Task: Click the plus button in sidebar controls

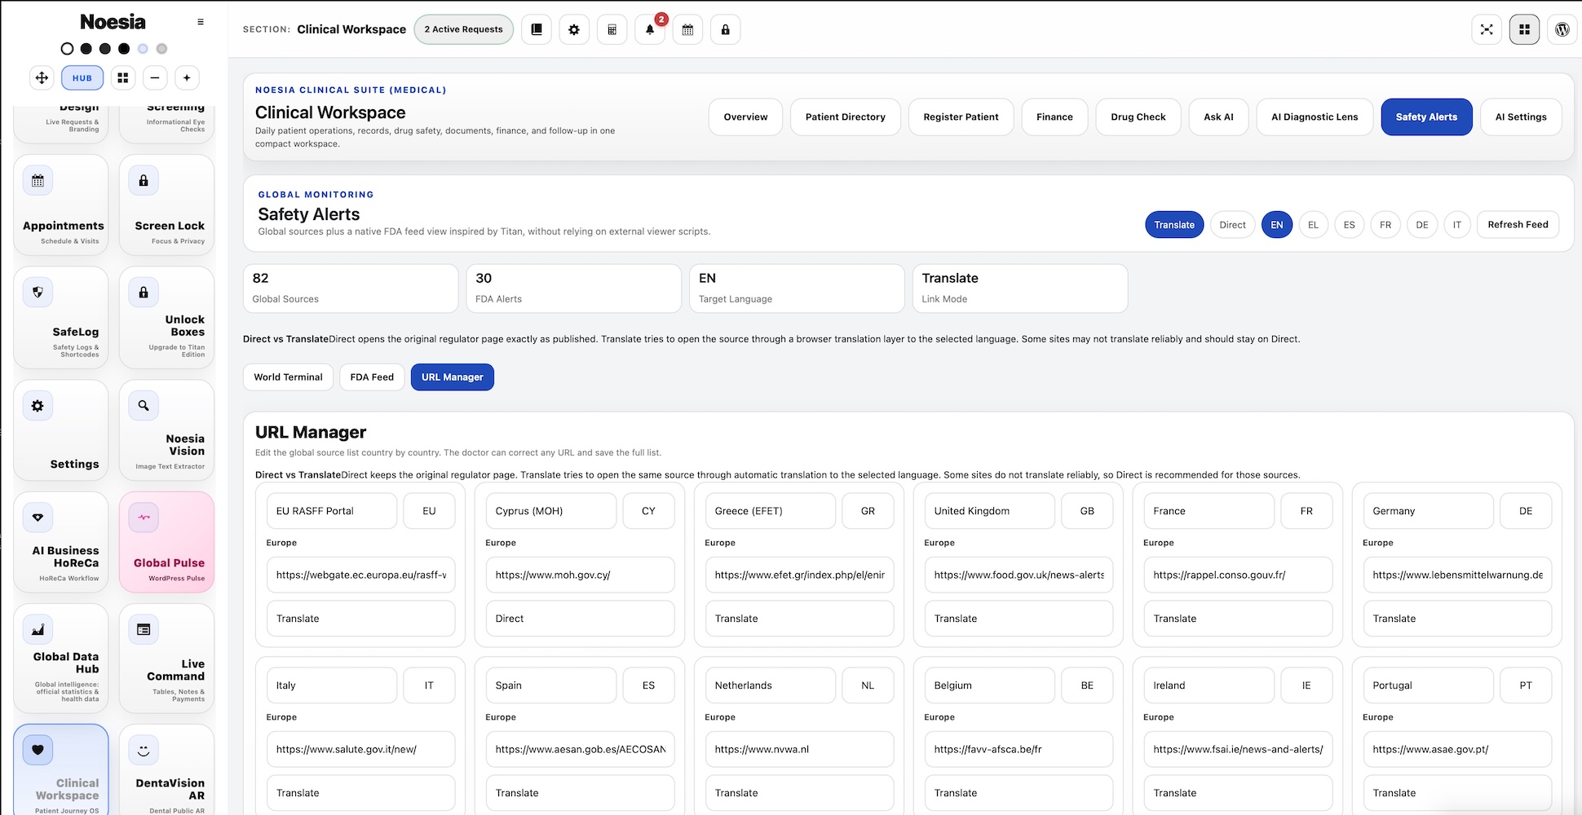Action: (187, 78)
